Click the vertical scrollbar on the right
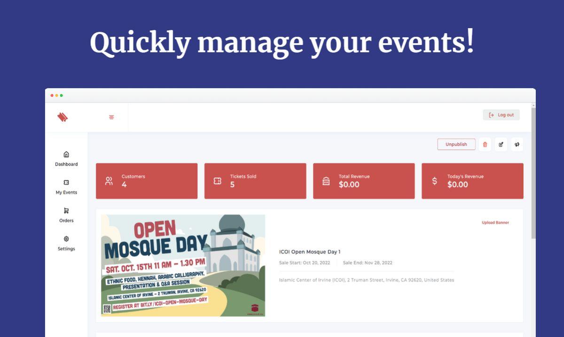 (x=533, y=174)
